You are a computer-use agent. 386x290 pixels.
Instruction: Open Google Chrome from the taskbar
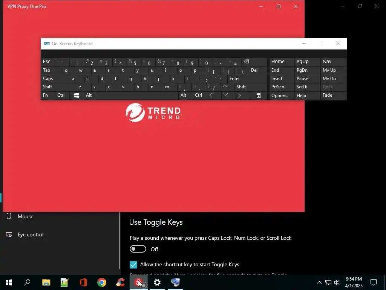pyautogui.click(x=102, y=282)
